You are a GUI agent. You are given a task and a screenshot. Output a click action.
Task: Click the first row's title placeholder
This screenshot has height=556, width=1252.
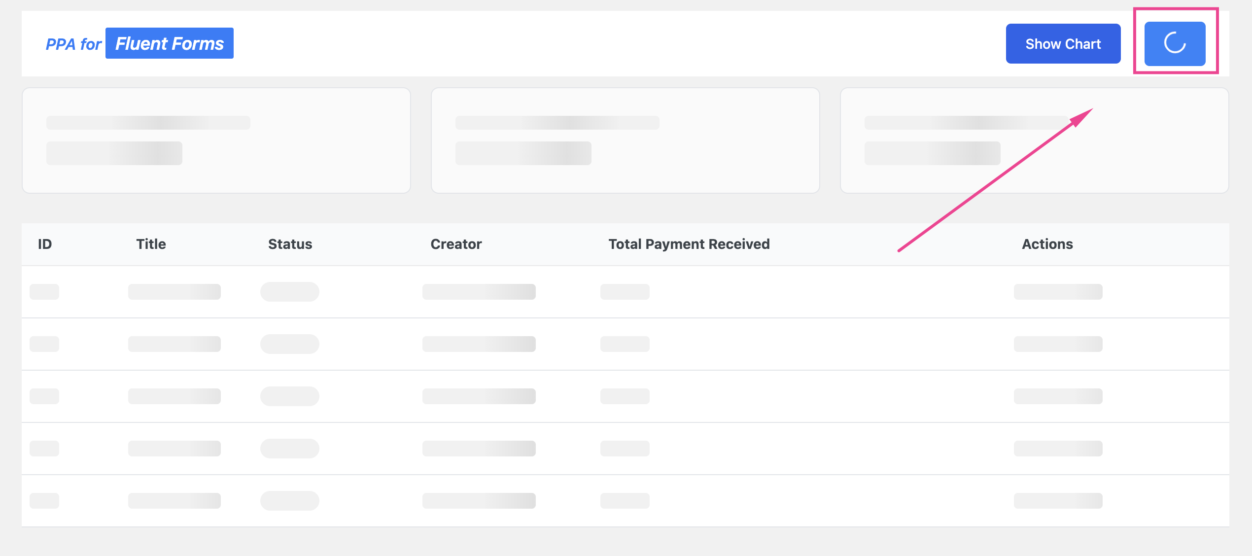[174, 292]
